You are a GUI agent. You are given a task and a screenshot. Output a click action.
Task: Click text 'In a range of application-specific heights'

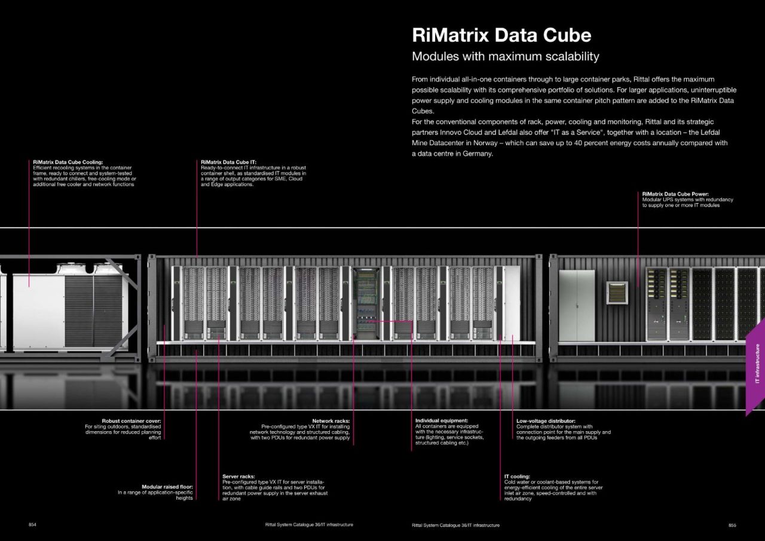pos(155,495)
